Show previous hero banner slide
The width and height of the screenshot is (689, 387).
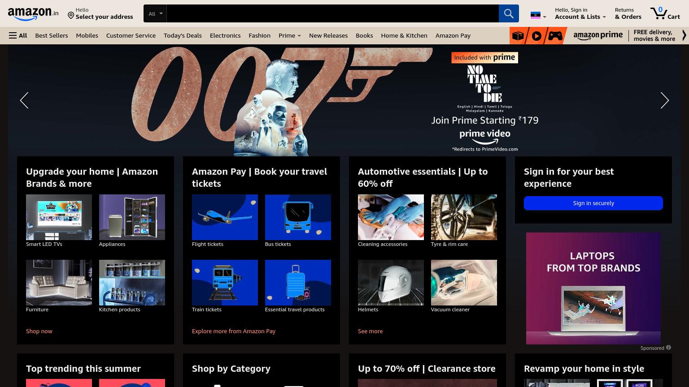[x=24, y=100]
